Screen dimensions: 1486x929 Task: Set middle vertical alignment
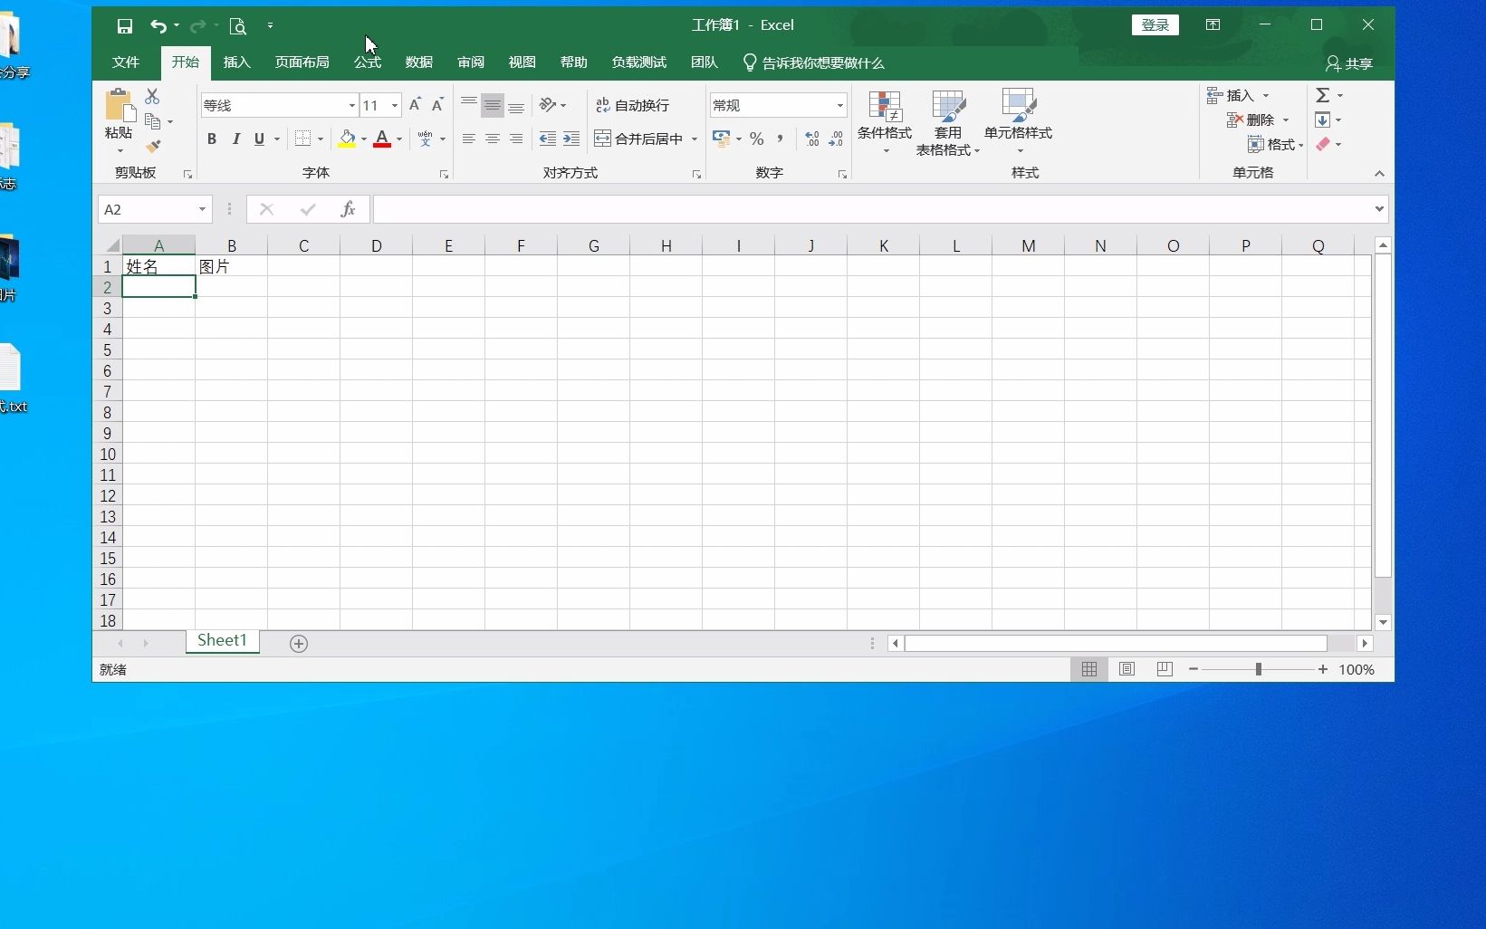tap(492, 105)
